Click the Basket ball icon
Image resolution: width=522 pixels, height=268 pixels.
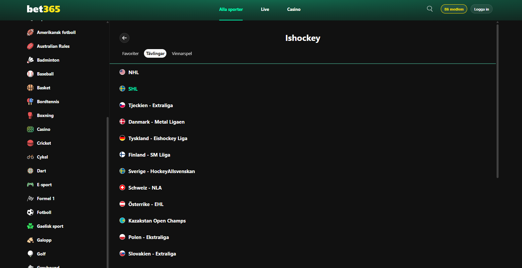30,88
